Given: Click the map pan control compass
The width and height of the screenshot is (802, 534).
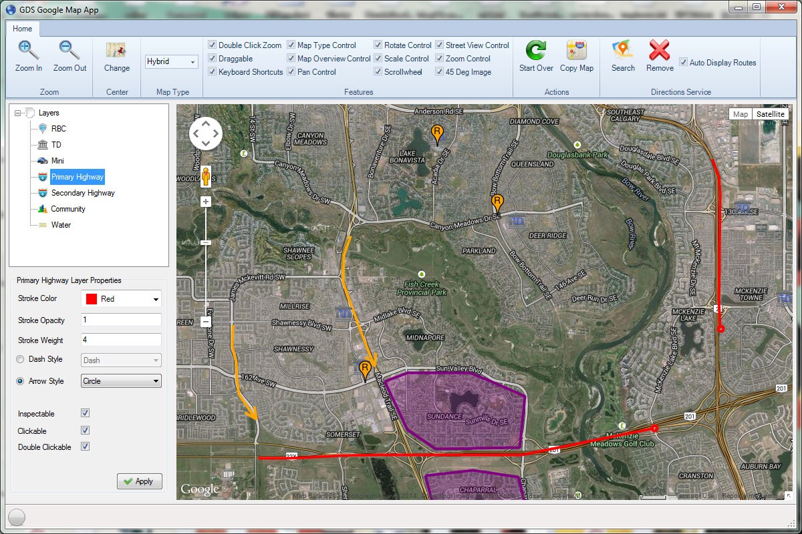Looking at the screenshot, I should [x=206, y=133].
